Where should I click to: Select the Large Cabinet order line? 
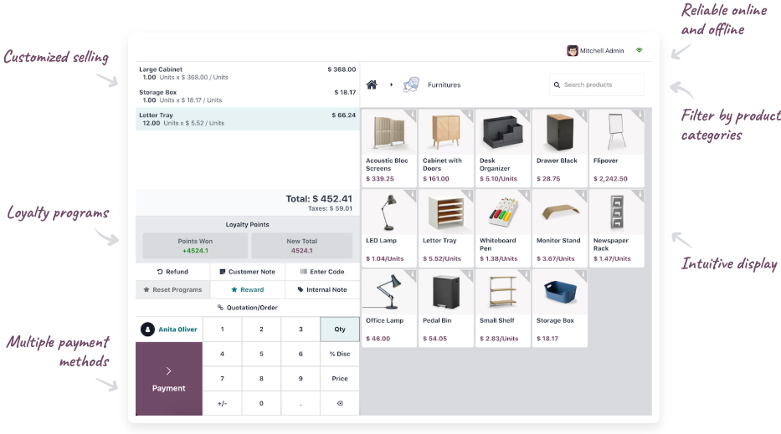tap(247, 73)
